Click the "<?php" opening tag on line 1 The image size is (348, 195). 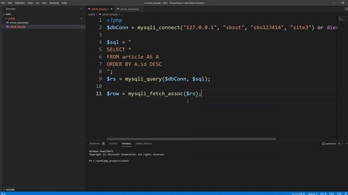[114, 21]
